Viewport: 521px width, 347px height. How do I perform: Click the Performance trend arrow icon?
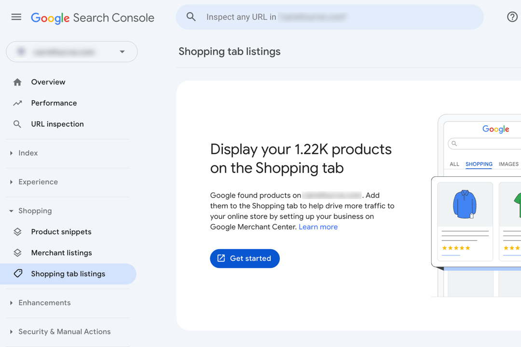[x=18, y=103]
